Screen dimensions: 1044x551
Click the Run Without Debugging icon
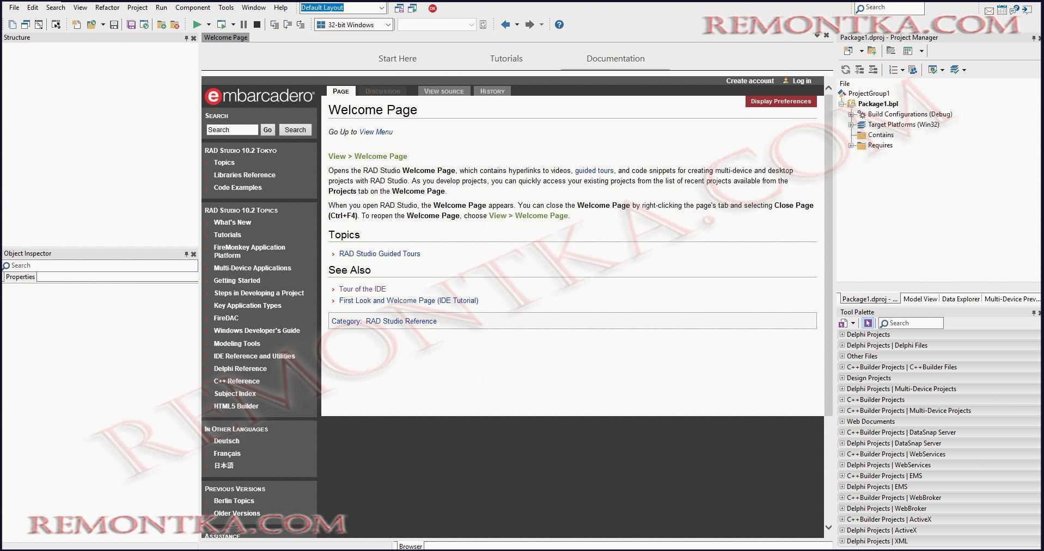tap(221, 24)
